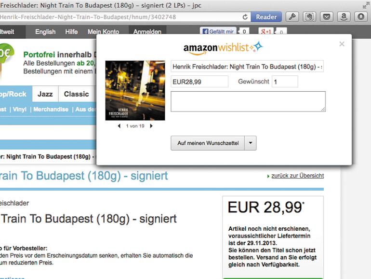The width and height of the screenshot is (371, 279).
Task: Expand the wishlist selection dropdown arrow
Action: click(x=251, y=143)
